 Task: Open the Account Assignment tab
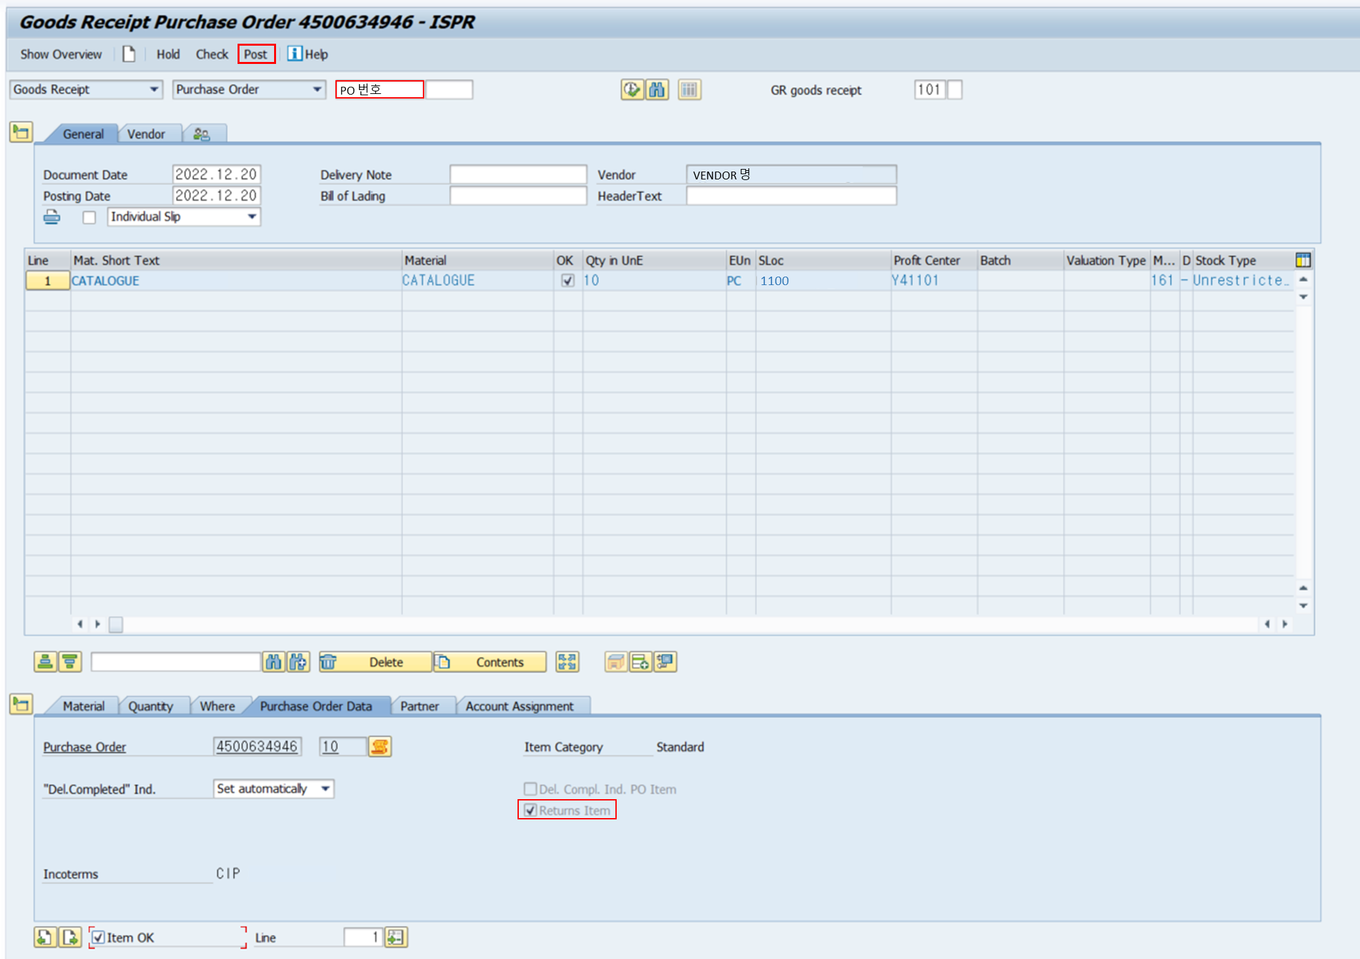tap(519, 706)
